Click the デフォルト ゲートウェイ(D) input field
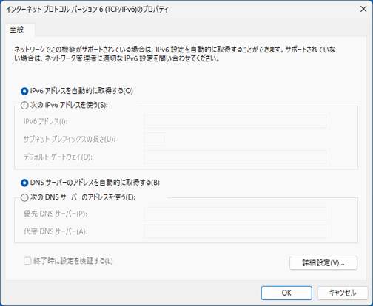 [235, 157]
